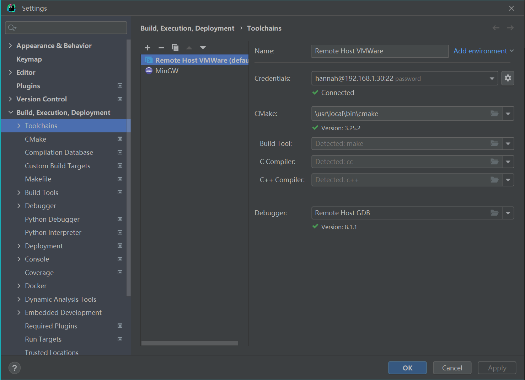Click the toolchain Name input field
Viewport: 525px width, 380px height.
[x=380, y=51]
